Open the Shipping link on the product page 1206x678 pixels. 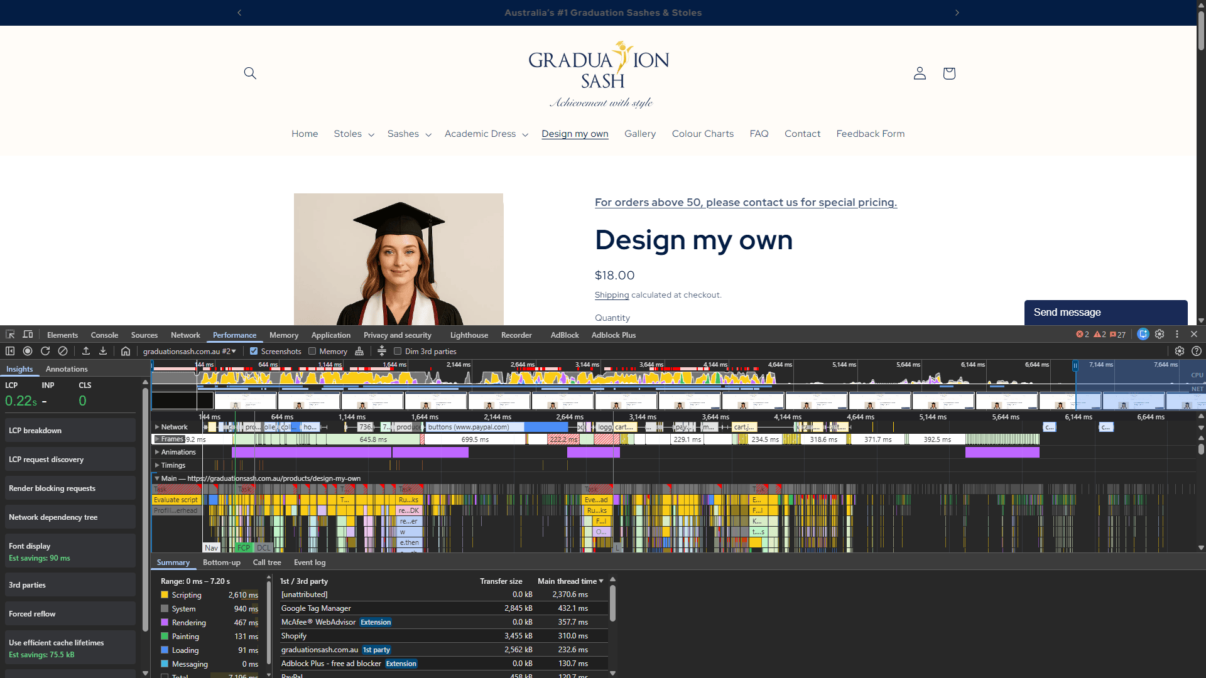pyautogui.click(x=612, y=294)
